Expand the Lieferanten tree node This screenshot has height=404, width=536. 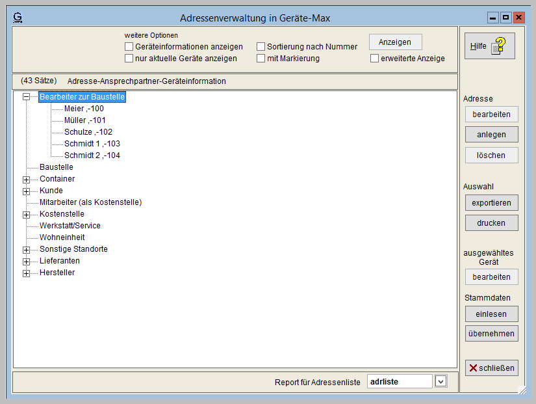coord(27,262)
